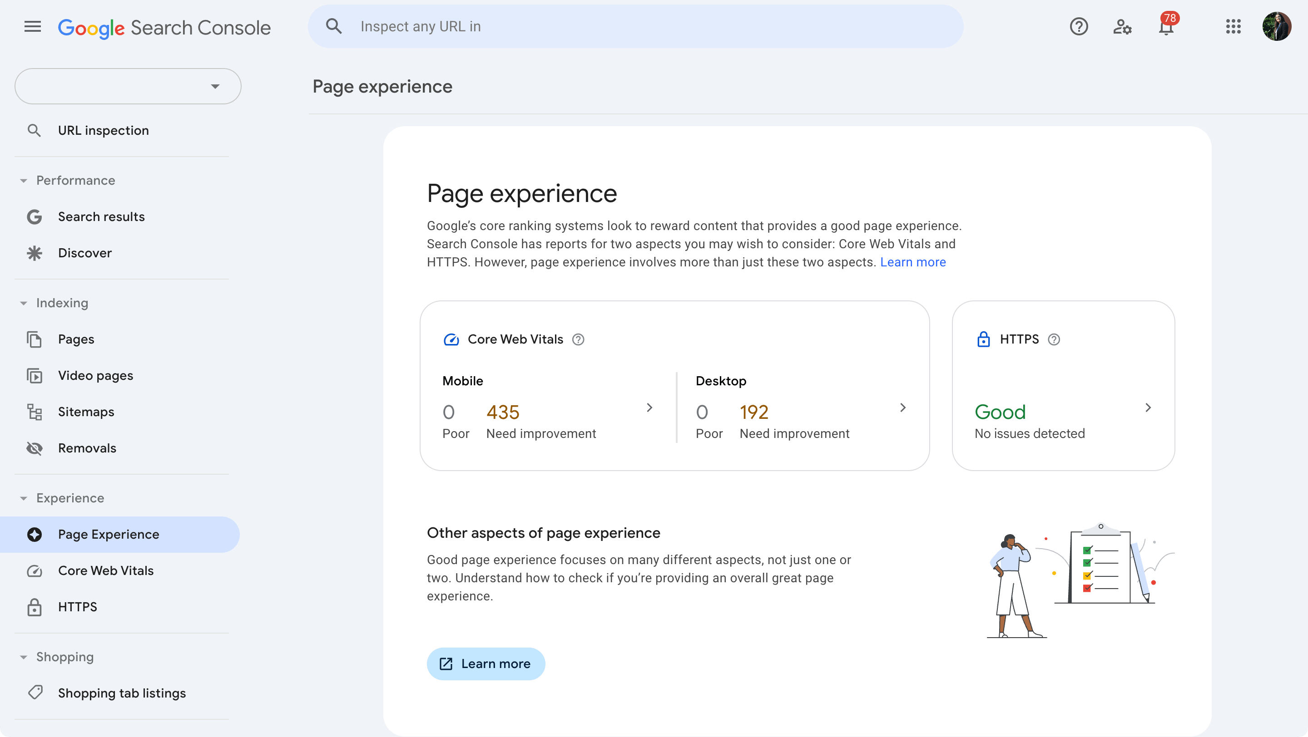Collapse the Indexing section
The height and width of the screenshot is (737, 1308).
[x=24, y=303]
